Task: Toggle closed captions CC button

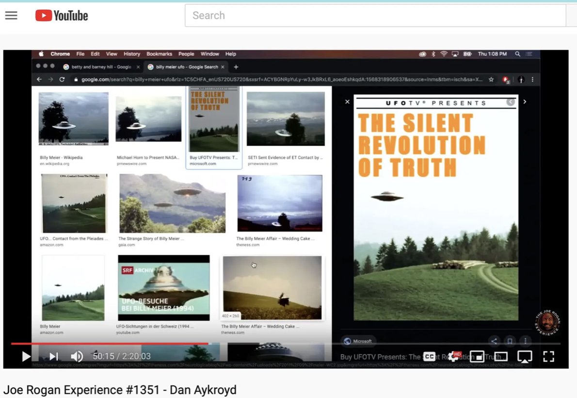Action: (x=429, y=356)
